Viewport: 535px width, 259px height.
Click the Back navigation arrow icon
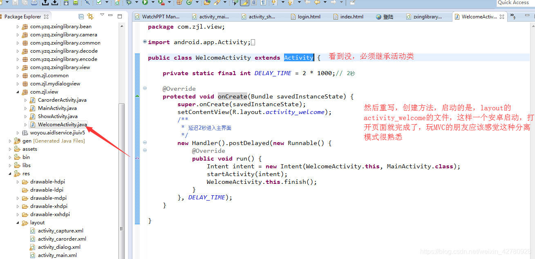click(x=317, y=2)
